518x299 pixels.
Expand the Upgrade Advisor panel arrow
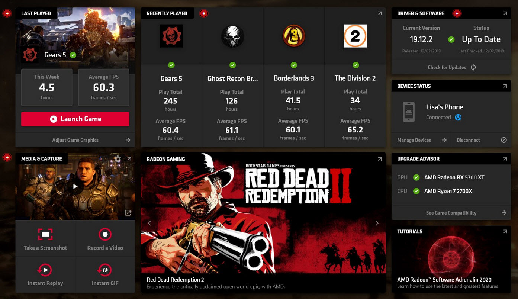(x=505, y=159)
